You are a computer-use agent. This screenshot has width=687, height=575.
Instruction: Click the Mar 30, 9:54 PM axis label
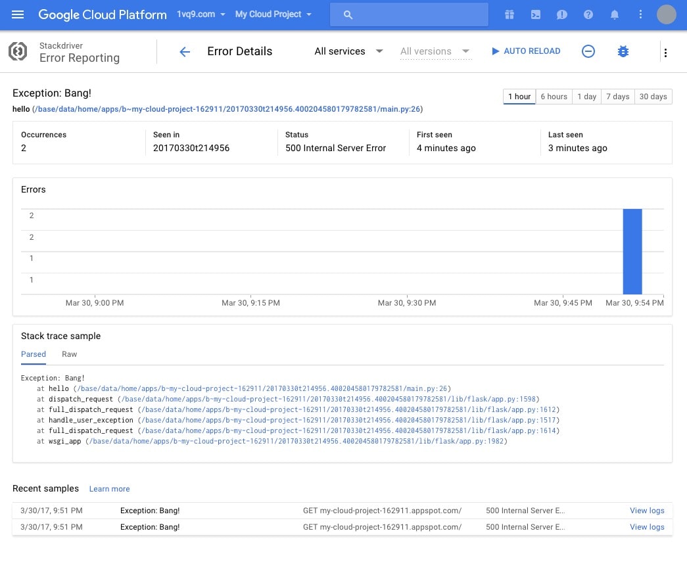point(634,302)
